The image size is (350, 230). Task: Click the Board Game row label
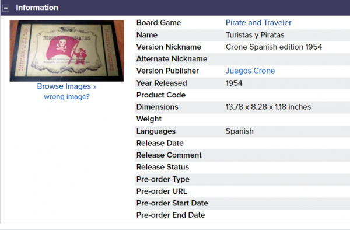(159, 23)
